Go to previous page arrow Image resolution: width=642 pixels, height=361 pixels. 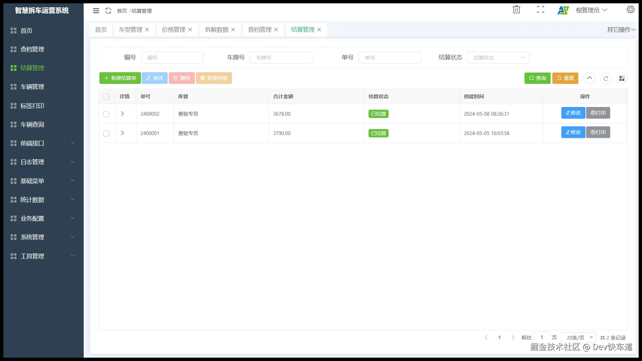coord(486,338)
